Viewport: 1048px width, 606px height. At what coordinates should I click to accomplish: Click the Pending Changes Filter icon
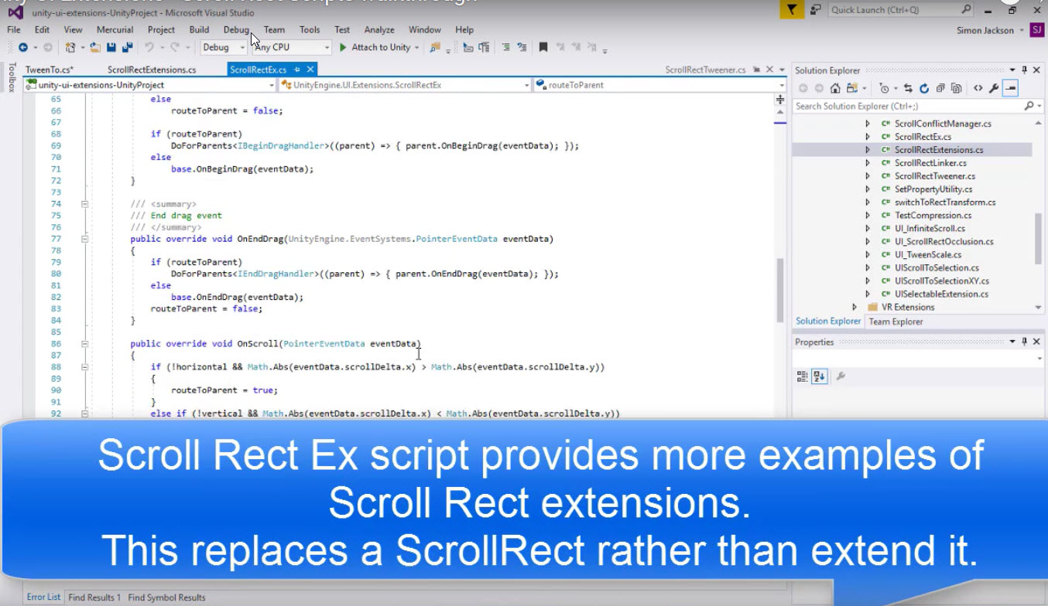885,88
